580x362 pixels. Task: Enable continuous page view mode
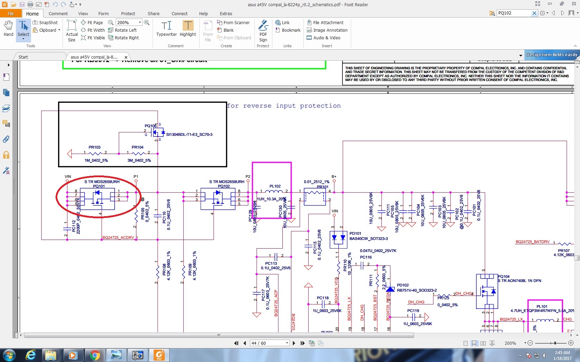click(x=474, y=343)
